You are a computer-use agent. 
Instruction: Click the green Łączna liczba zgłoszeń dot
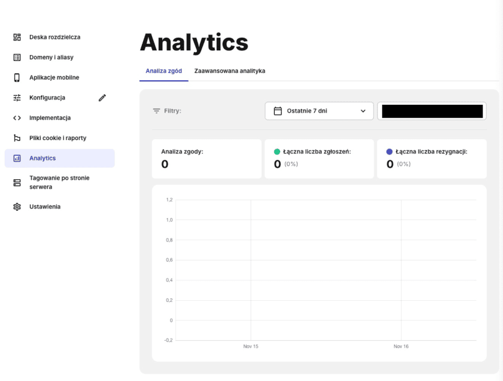point(277,152)
